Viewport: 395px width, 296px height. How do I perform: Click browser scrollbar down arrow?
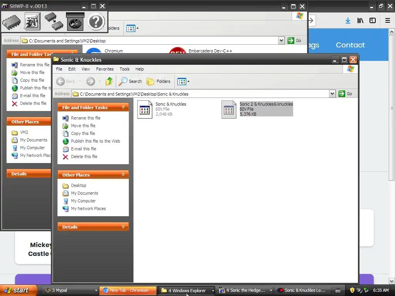392,281
